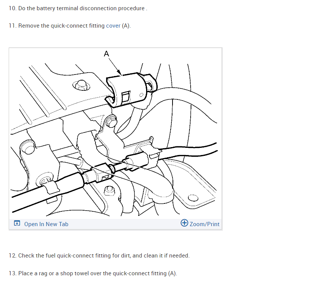The height and width of the screenshot is (287, 322).
Task: Click the oval hole in the lower-right plate
Action: point(193,198)
